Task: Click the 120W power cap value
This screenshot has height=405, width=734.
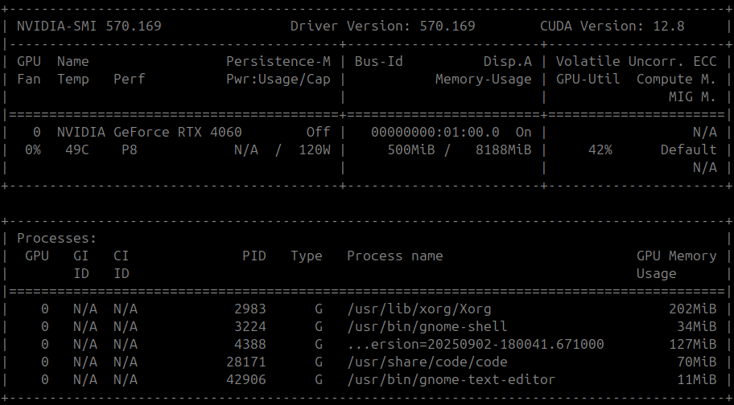Action: (x=315, y=149)
